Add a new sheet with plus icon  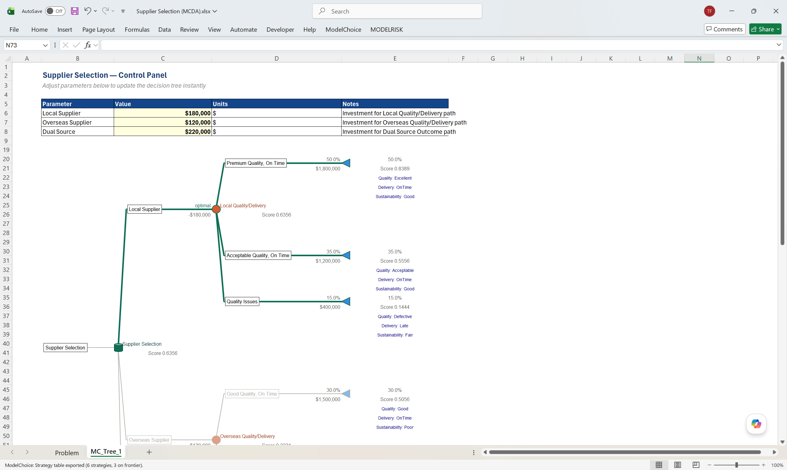tap(149, 452)
